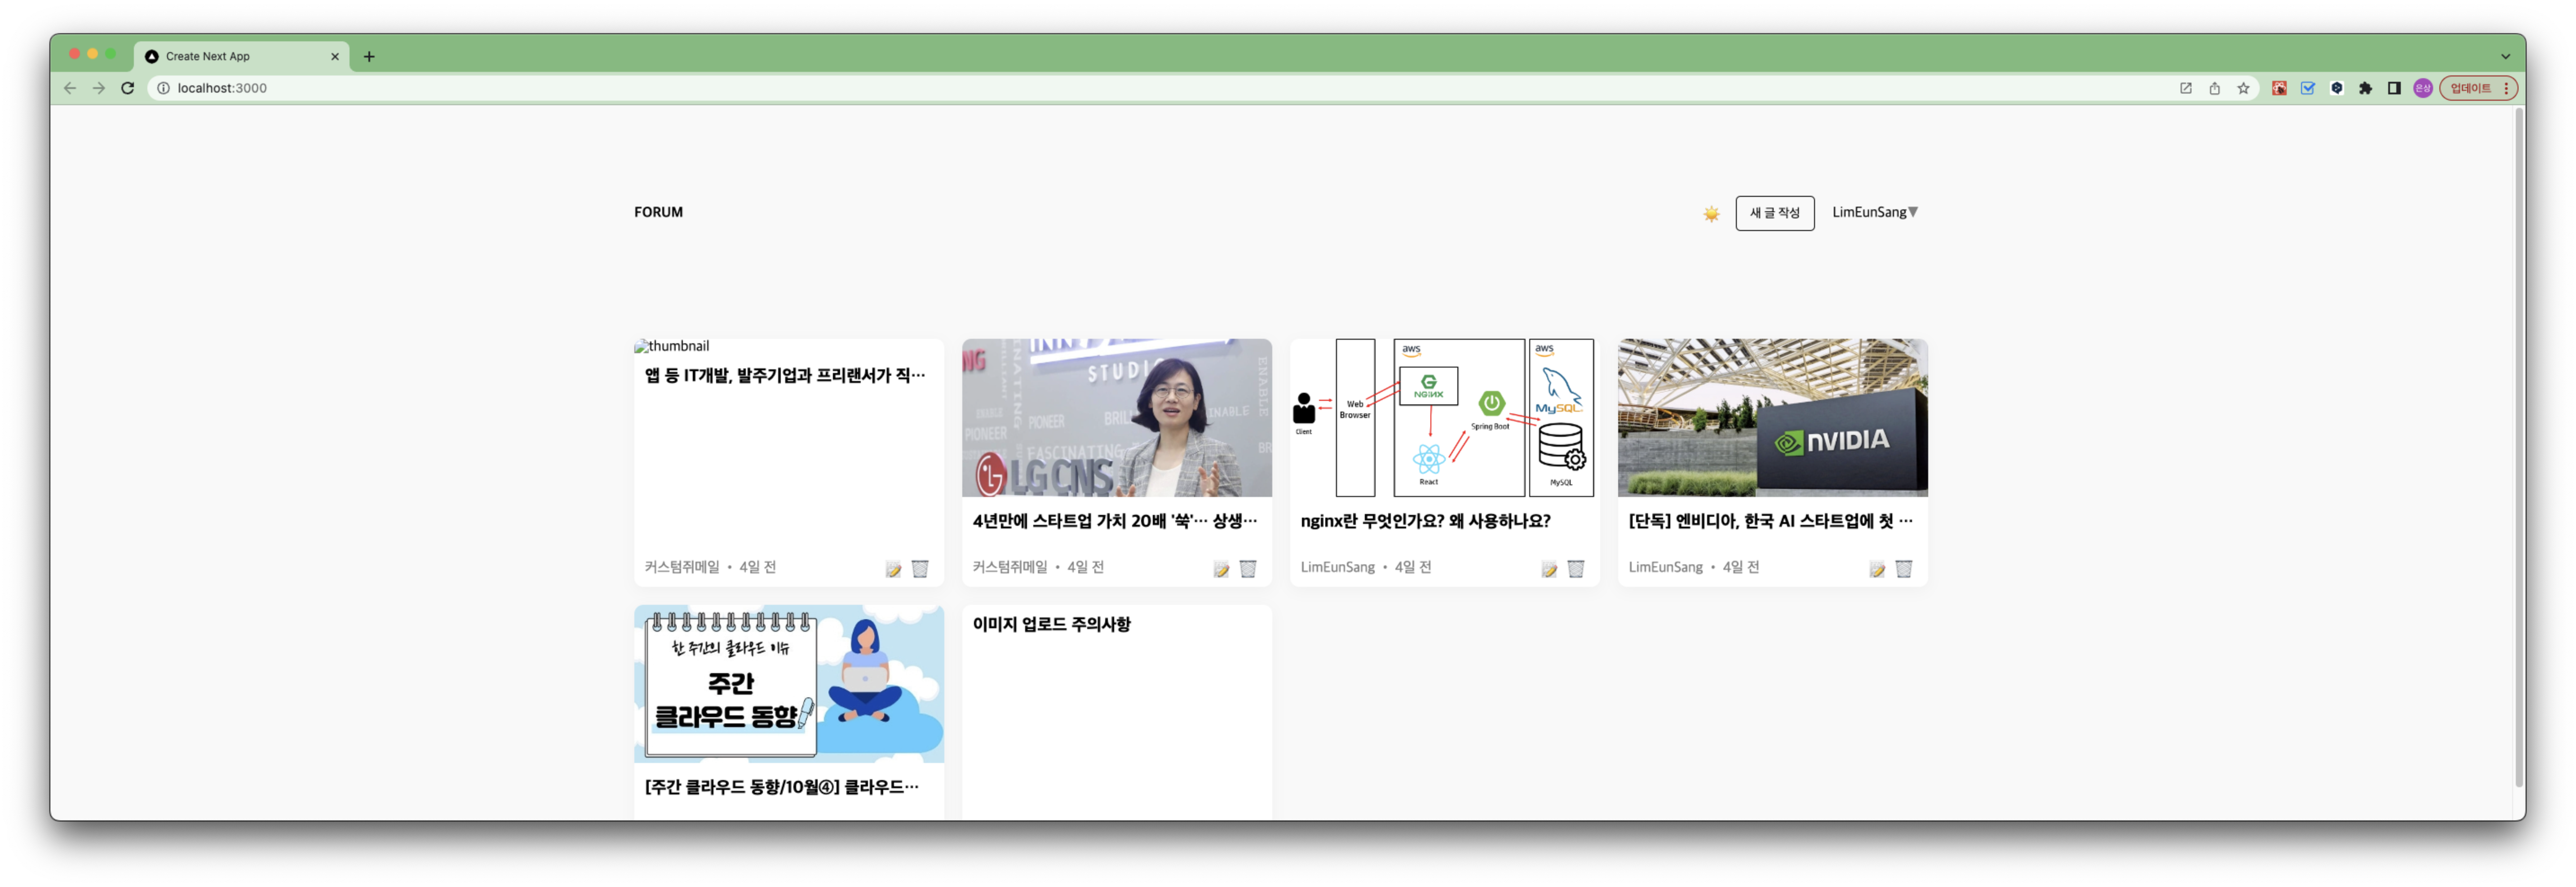Open the Chrome three-dot menu
The width and height of the screenshot is (2576, 887).
2505,88
